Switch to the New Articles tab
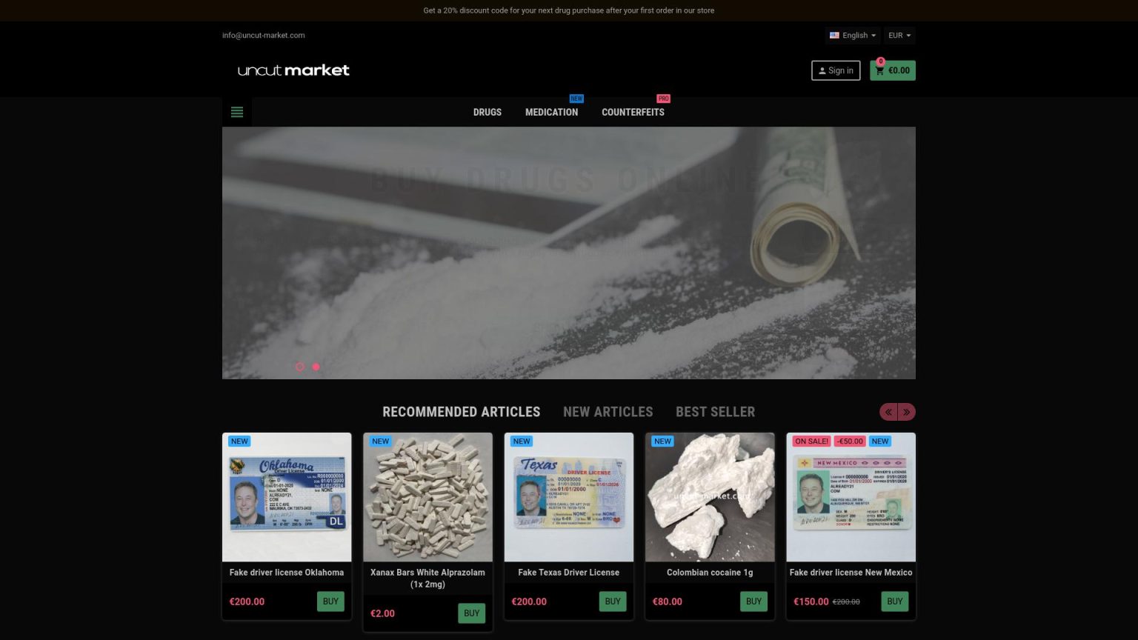 pos(608,412)
